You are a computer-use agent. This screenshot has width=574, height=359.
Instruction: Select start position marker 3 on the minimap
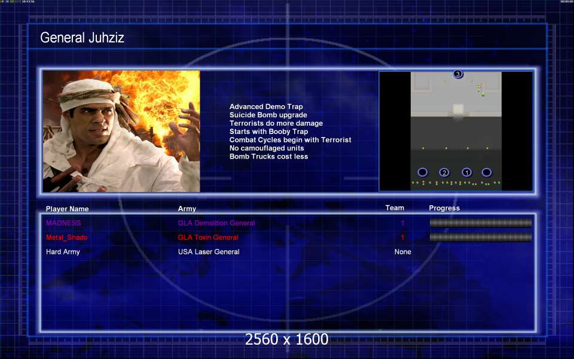pos(457,74)
